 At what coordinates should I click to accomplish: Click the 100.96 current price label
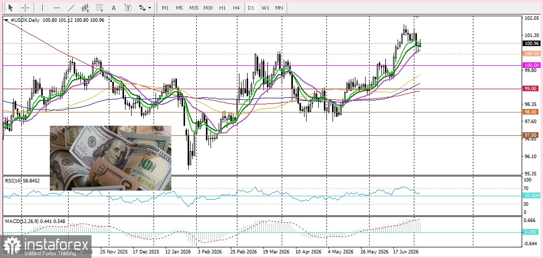pos(532,44)
